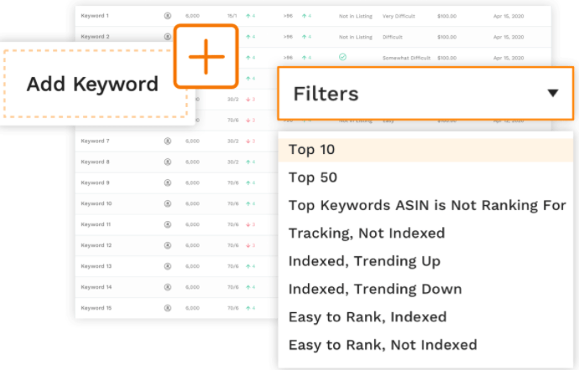
Task: Click the user icon in Keyword 1 row
Action: click(x=168, y=16)
